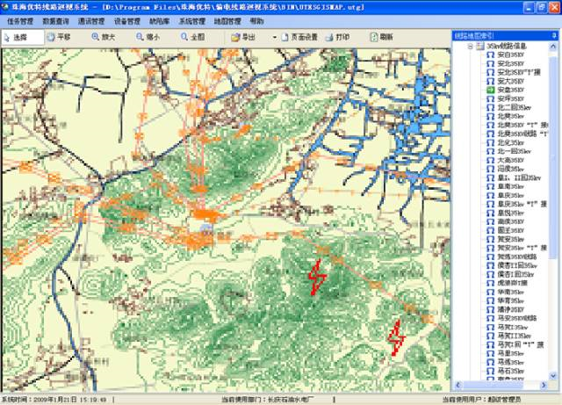Open the 地图管理 menu
Screen dimensions: 562x405
point(224,19)
